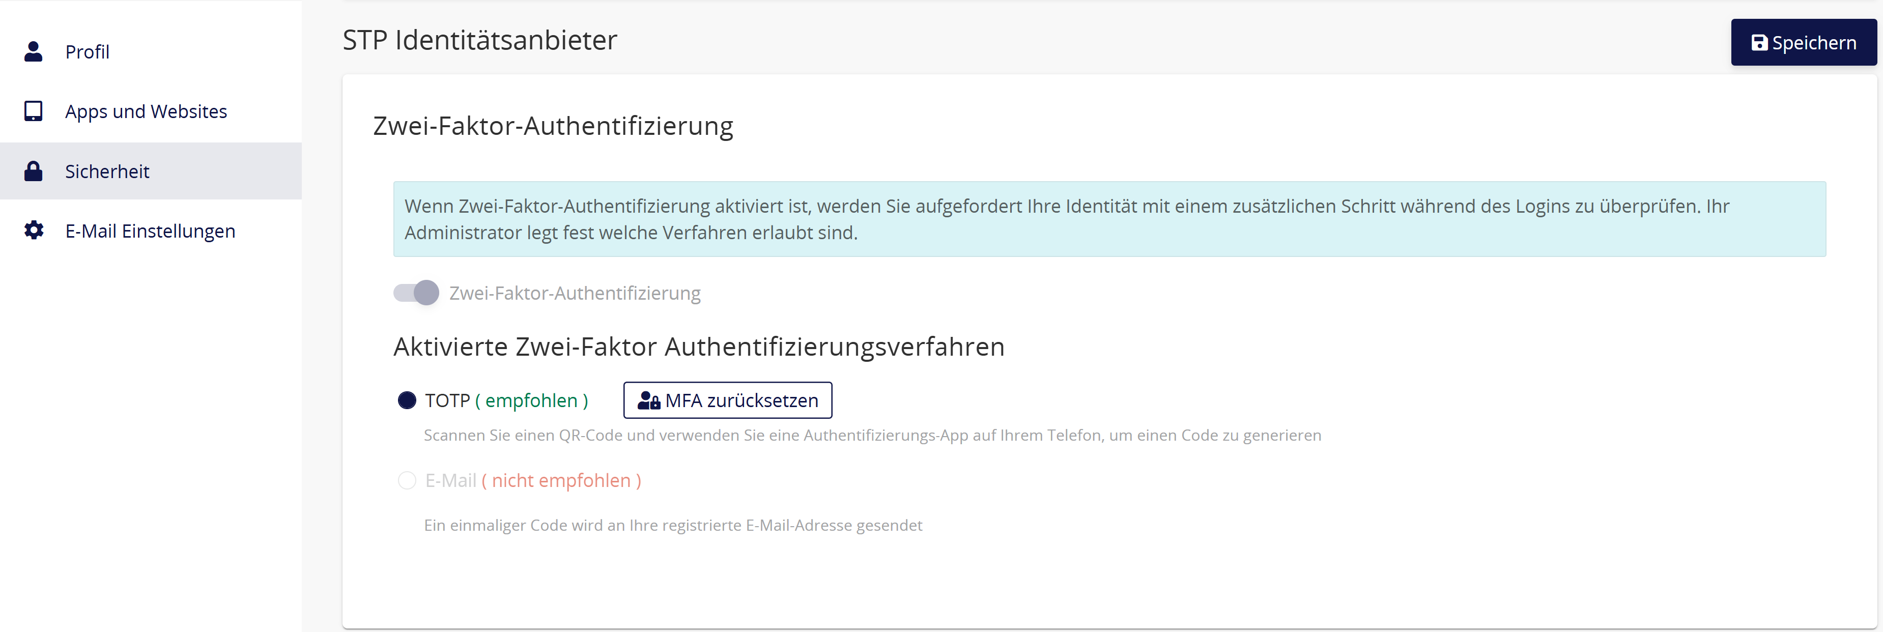Click the user-lock icon in MFA zurücksetzen
Screen dimensions: 1883x632
[x=648, y=400]
